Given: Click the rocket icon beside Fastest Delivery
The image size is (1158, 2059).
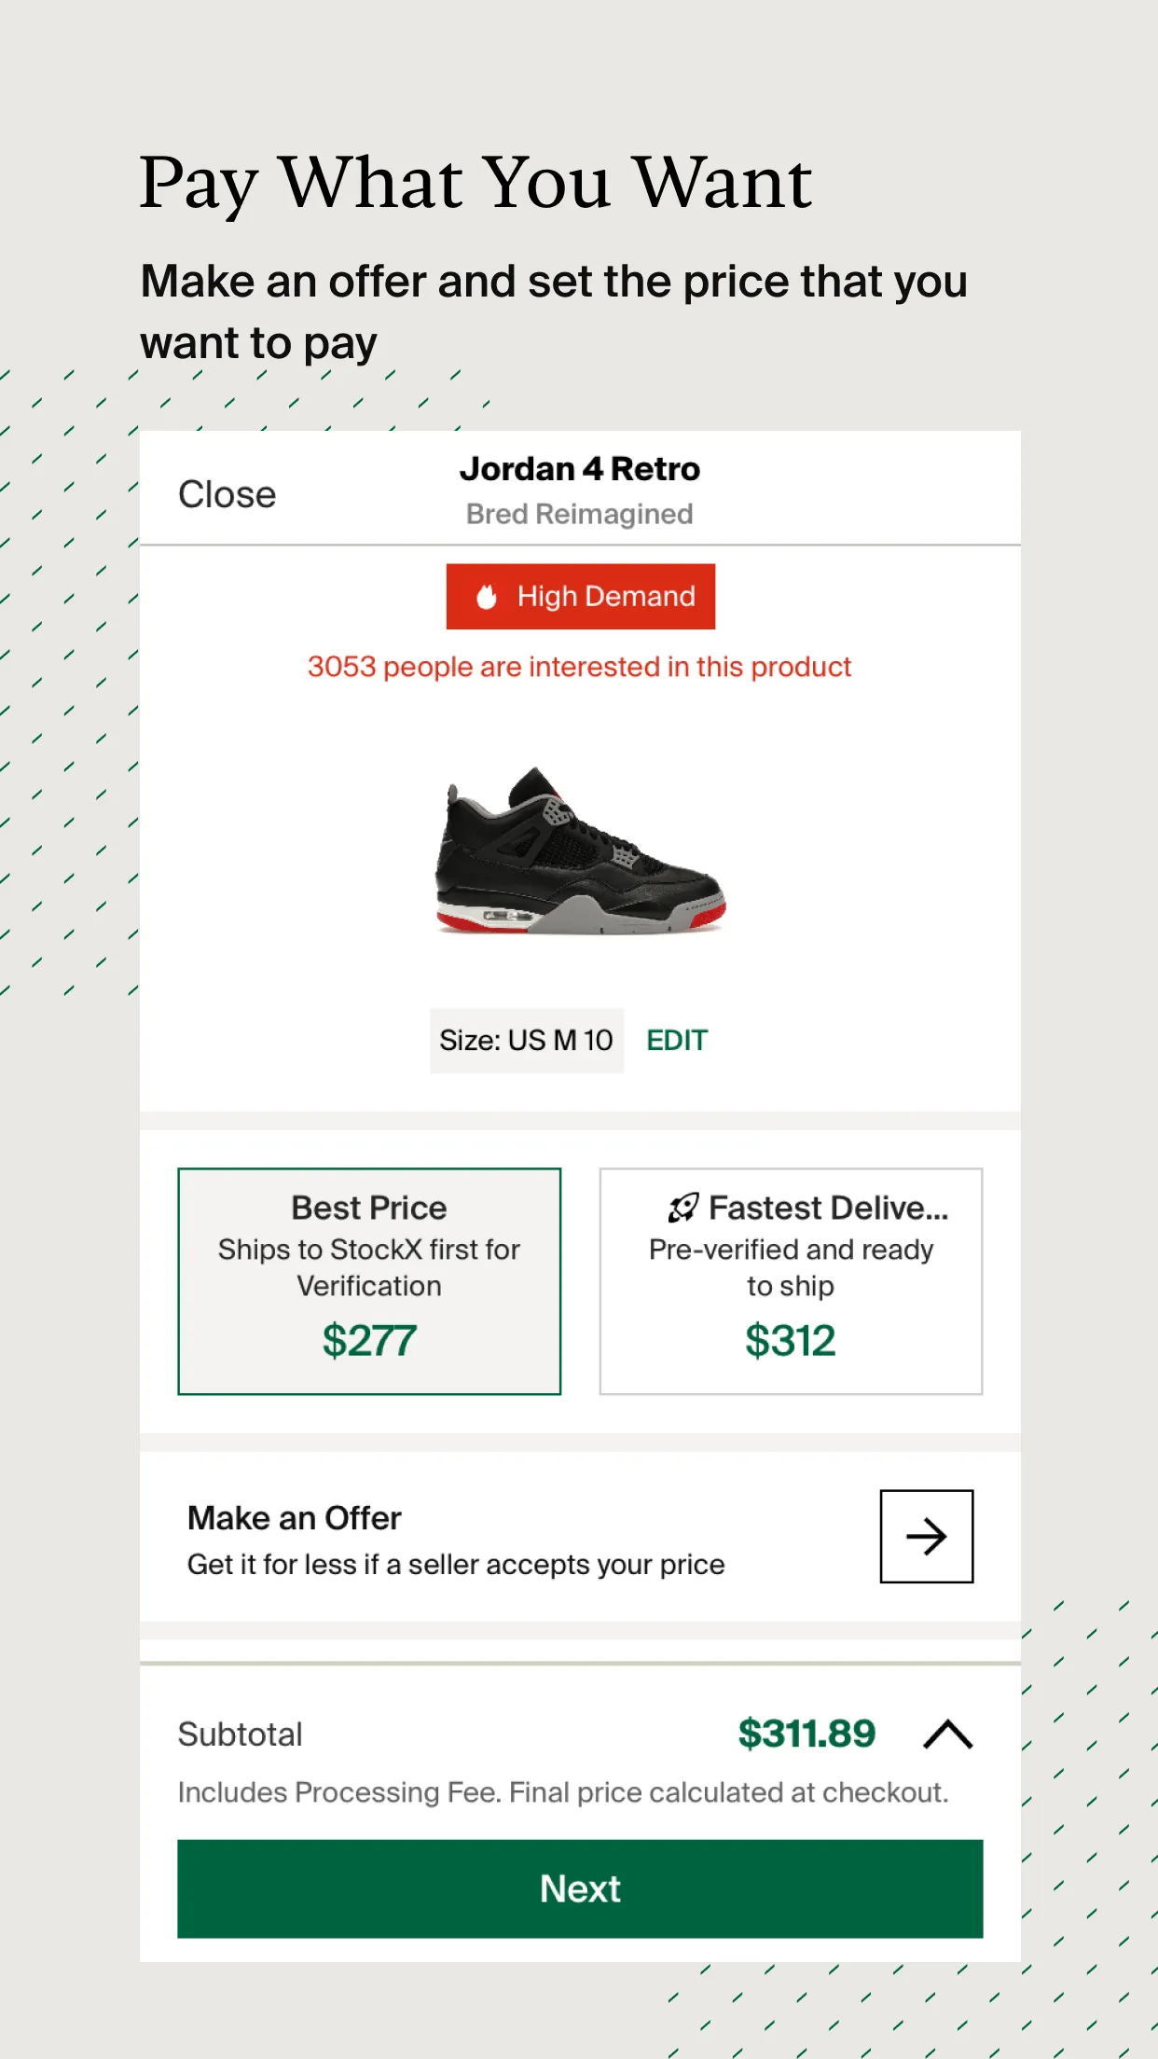Looking at the screenshot, I should click(683, 1208).
